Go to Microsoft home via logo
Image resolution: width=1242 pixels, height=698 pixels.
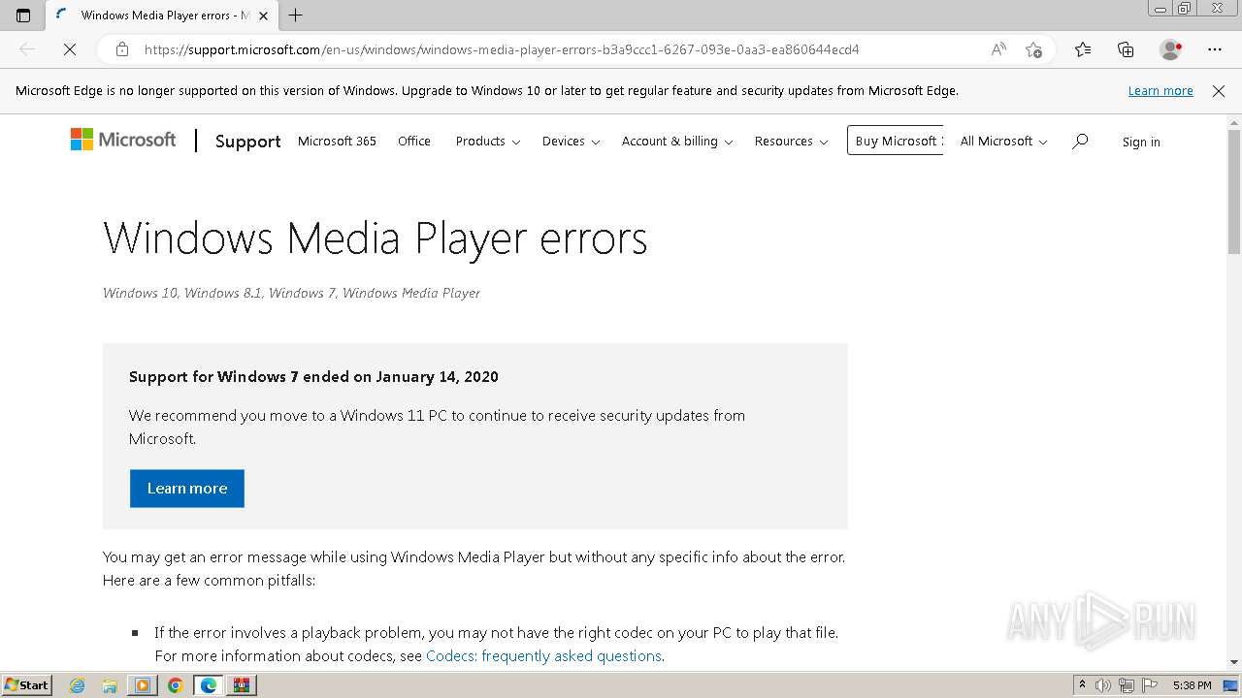point(123,141)
